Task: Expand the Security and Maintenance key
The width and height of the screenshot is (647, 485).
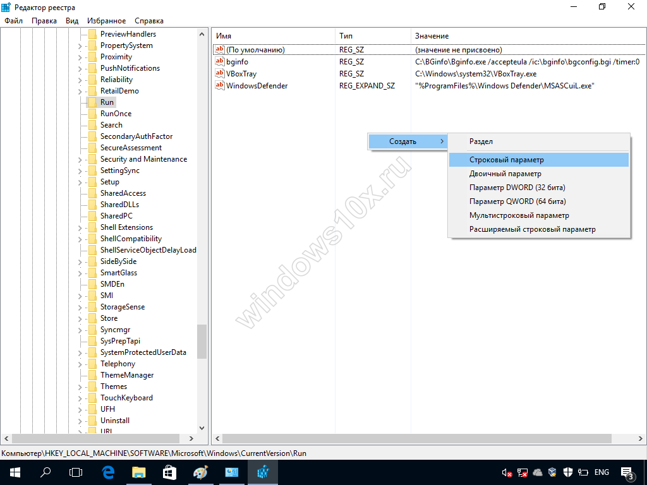Action: 80,159
